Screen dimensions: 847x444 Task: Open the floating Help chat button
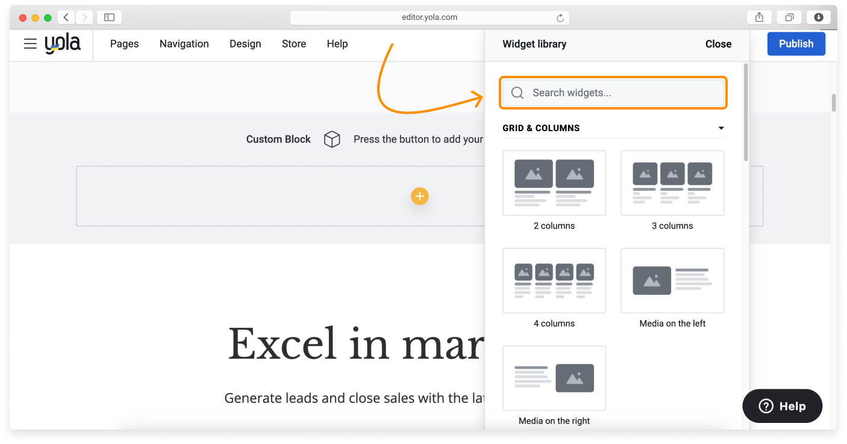coord(782,406)
